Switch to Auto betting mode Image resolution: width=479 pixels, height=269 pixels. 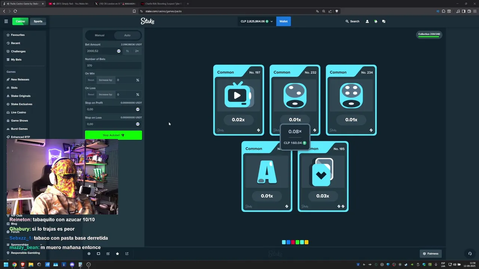[127, 35]
